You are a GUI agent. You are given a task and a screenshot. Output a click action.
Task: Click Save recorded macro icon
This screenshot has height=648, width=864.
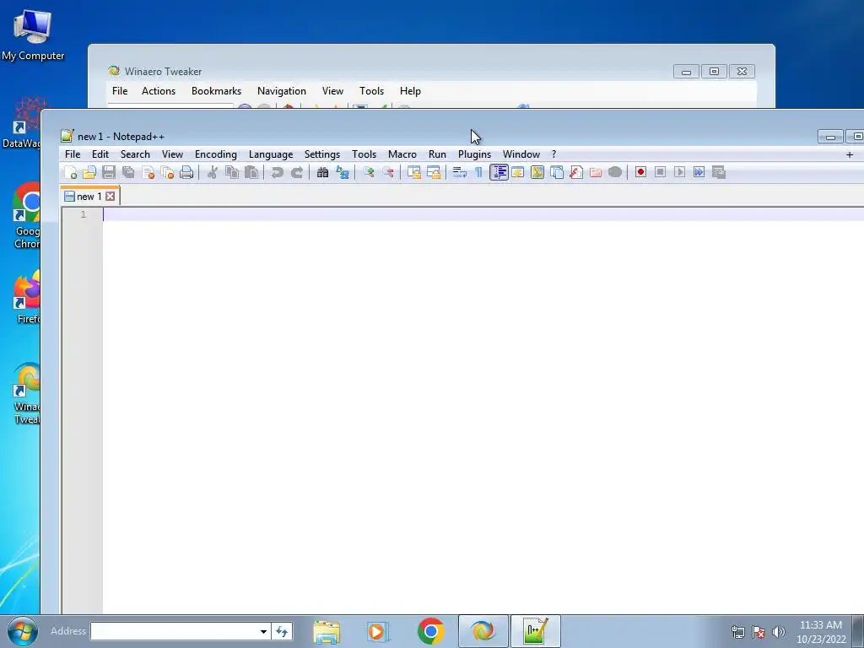pos(719,172)
